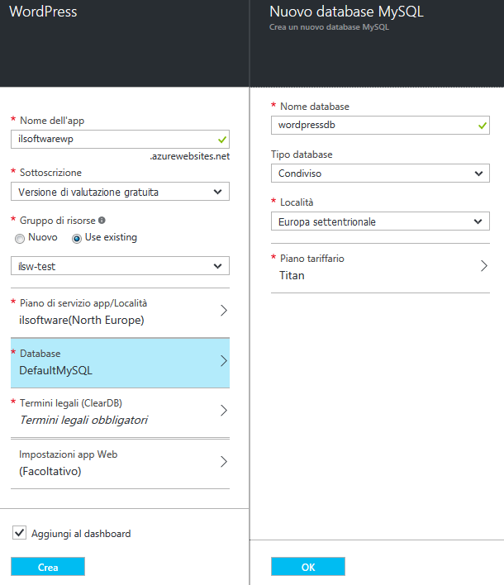Open the Località Europa settentrionale dropdown
The image size is (504, 585).
tap(380, 221)
